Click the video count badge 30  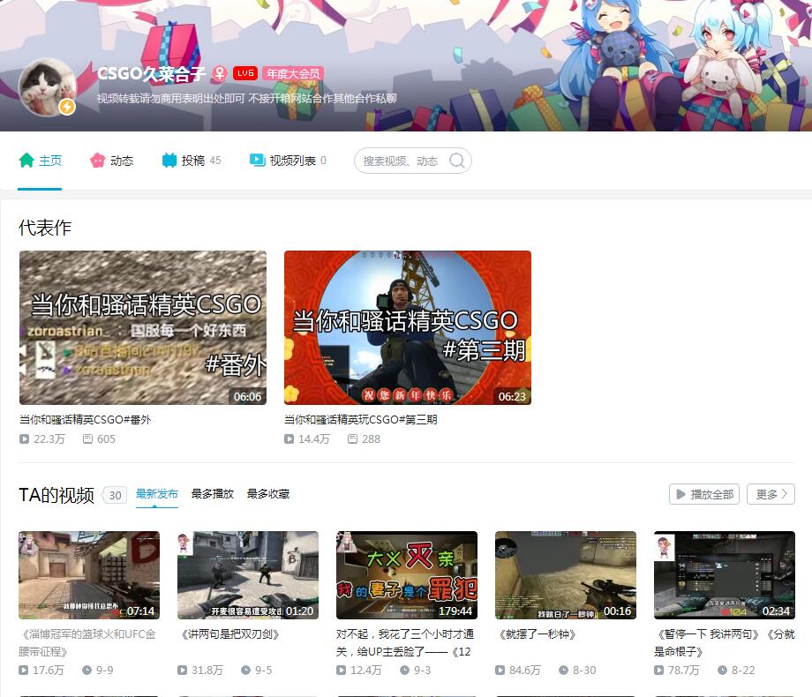(115, 496)
